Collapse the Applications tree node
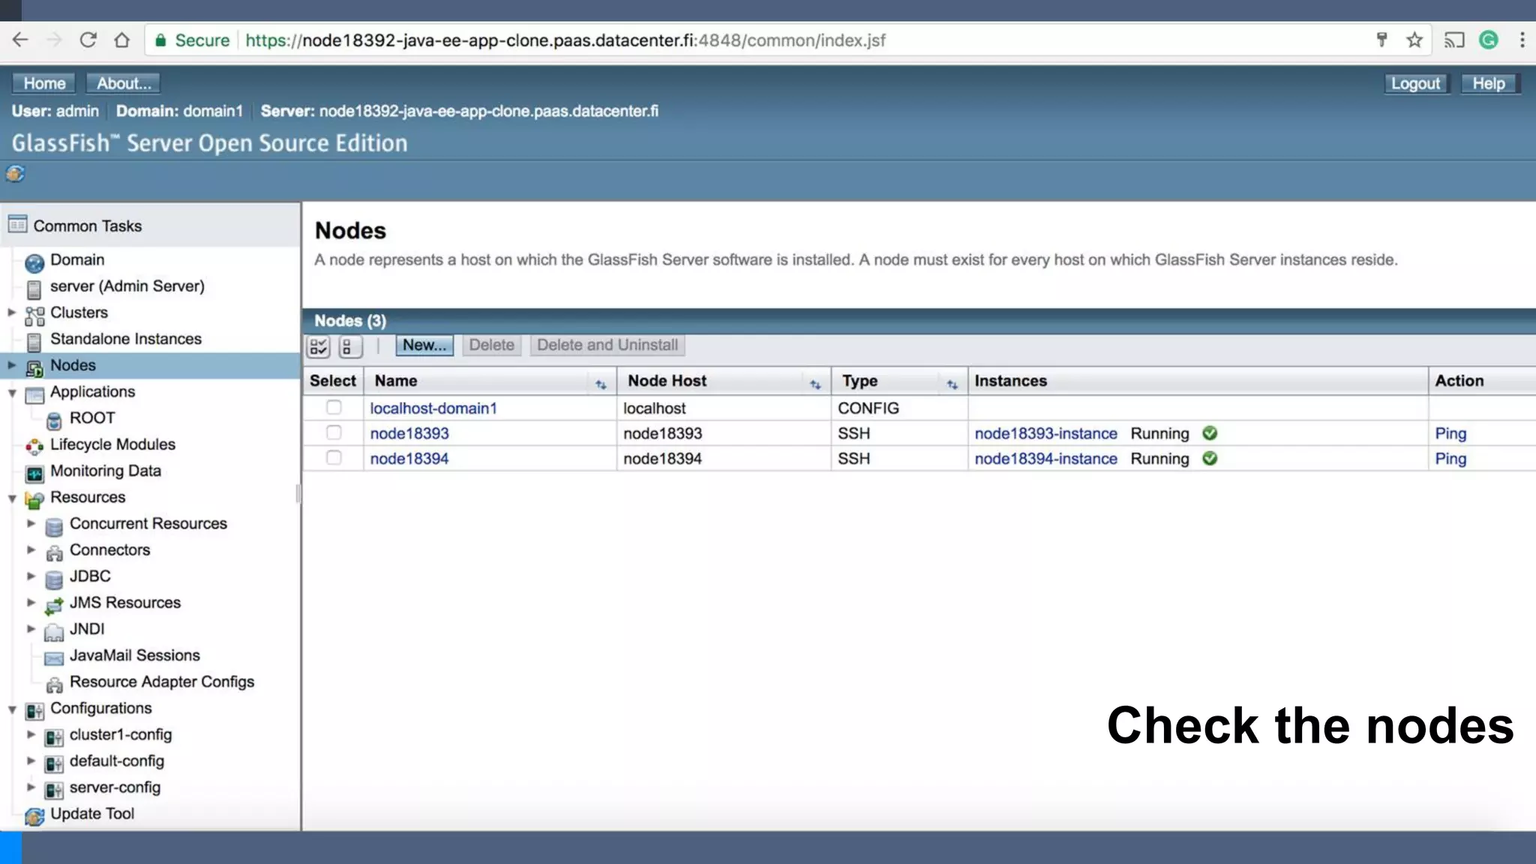The height and width of the screenshot is (864, 1536). 12,393
